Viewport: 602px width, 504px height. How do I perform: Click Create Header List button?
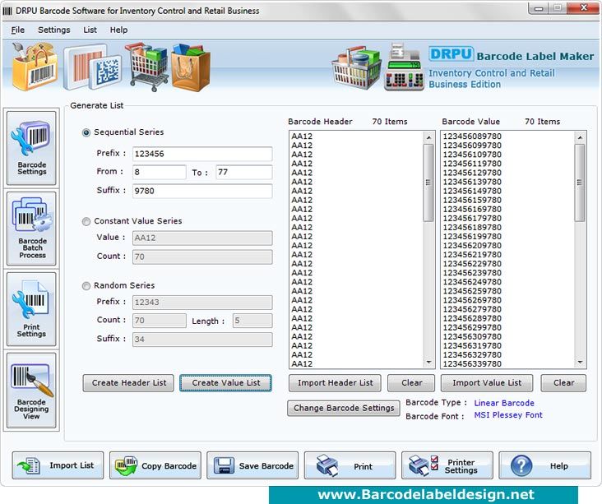point(128,382)
